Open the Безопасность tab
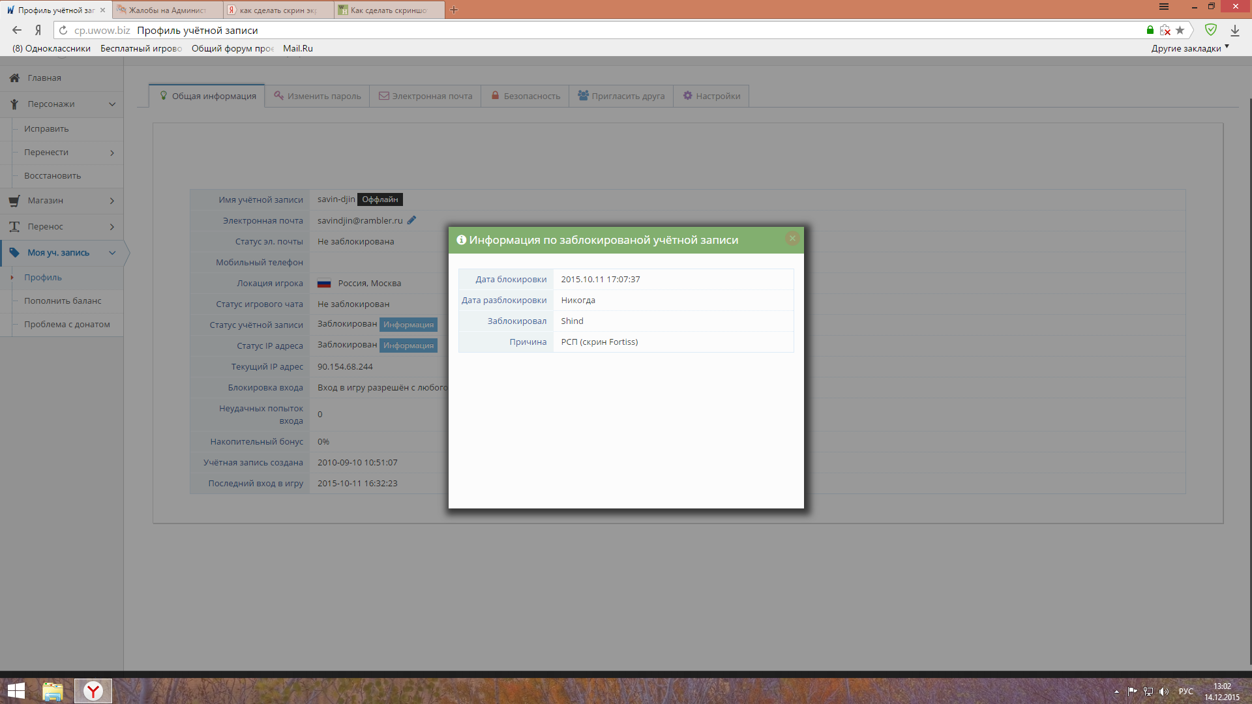 click(526, 96)
